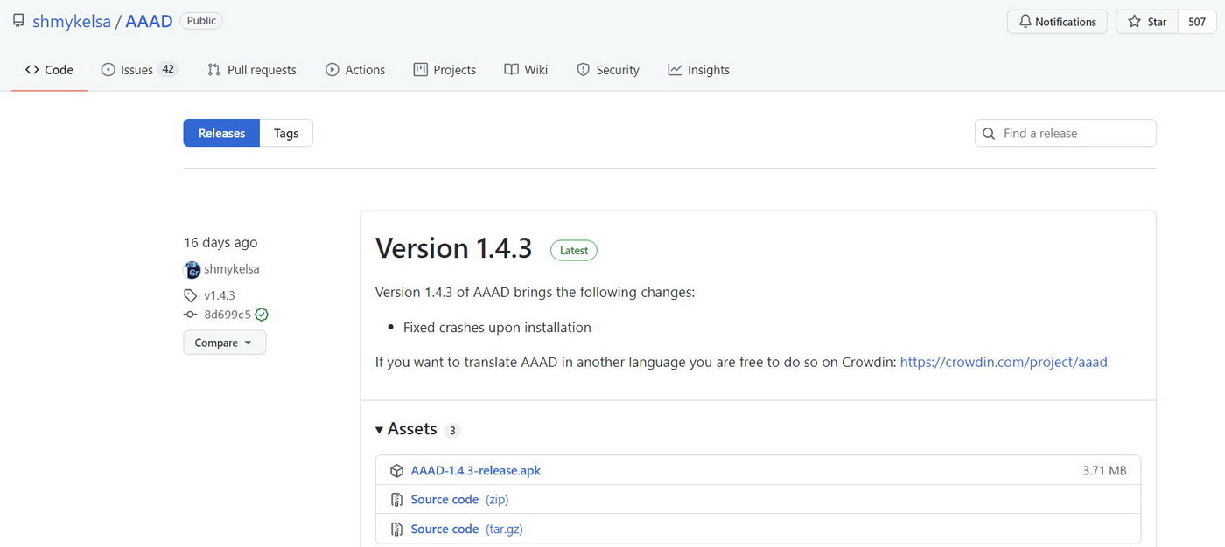Download AAAD-1.4.3-release.apk
This screenshot has width=1225, height=547.
(x=475, y=471)
